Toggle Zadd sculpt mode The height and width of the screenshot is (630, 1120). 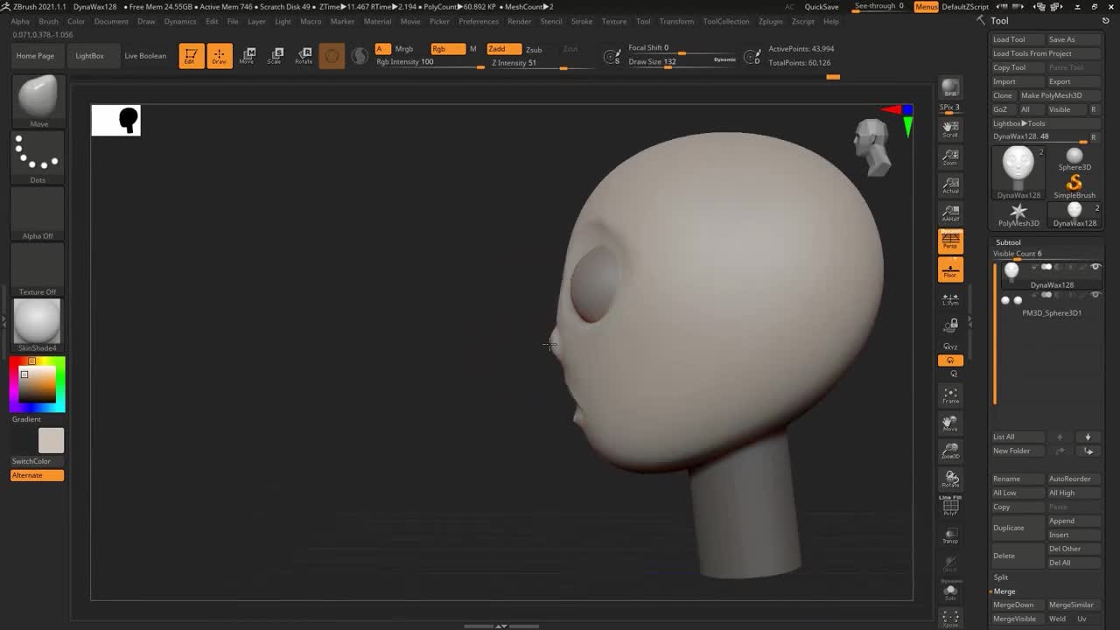[x=504, y=49]
